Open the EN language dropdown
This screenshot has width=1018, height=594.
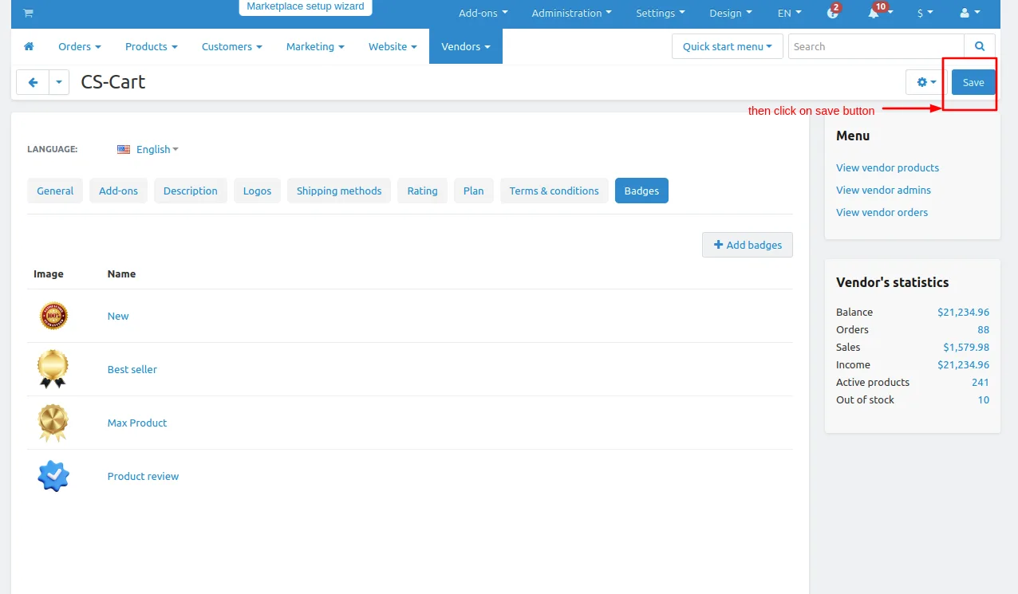[x=790, y=13]
